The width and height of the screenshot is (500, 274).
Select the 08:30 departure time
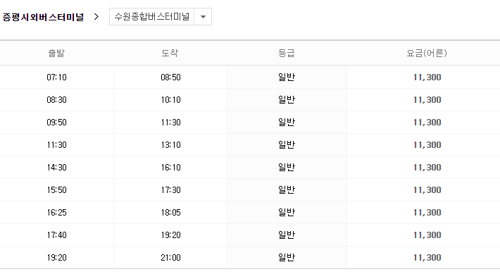point(57,100)
